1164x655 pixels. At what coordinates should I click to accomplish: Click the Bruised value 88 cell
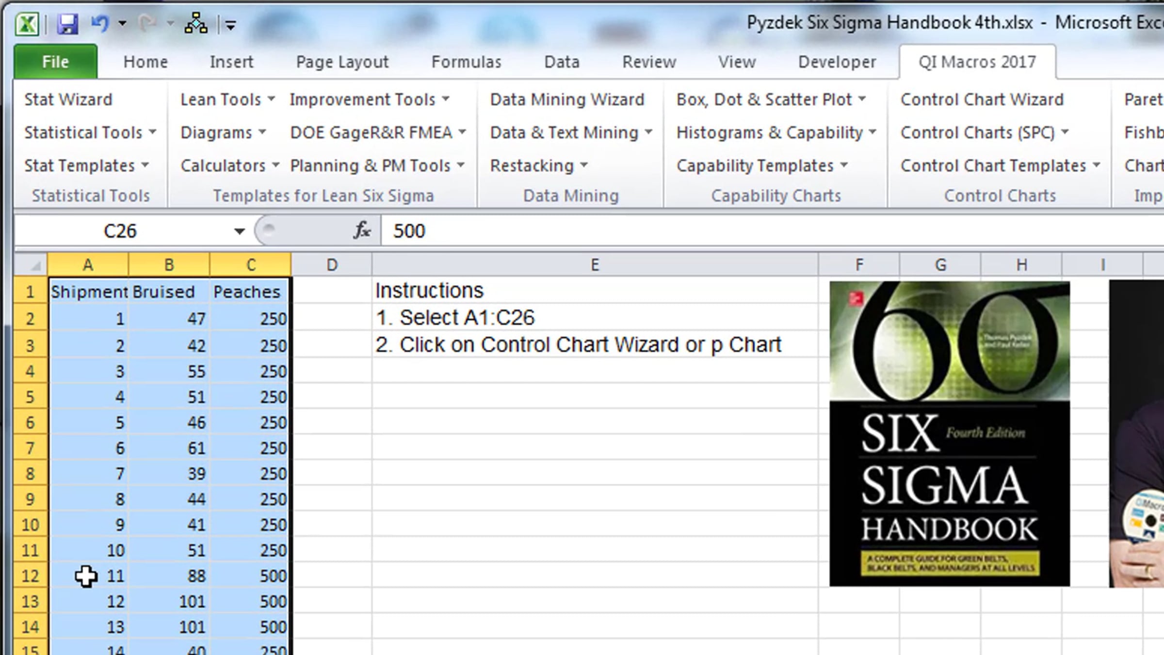click(x=169, y=576)
